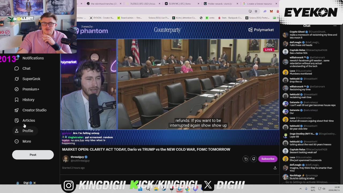Click the Profile person icon
The image size is (343, 193).
click(17, 131)
